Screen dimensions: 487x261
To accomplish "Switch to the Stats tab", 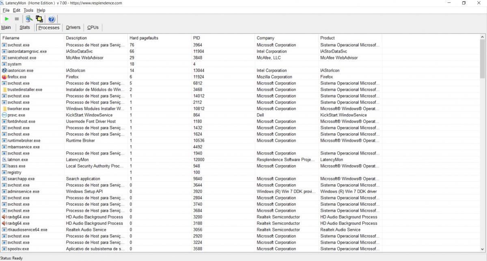I will pyautogui.click(x=25, y=28).
